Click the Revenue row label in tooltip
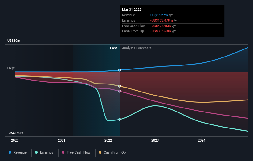This screenshot has width=253, height=161. tap(129, 15)
